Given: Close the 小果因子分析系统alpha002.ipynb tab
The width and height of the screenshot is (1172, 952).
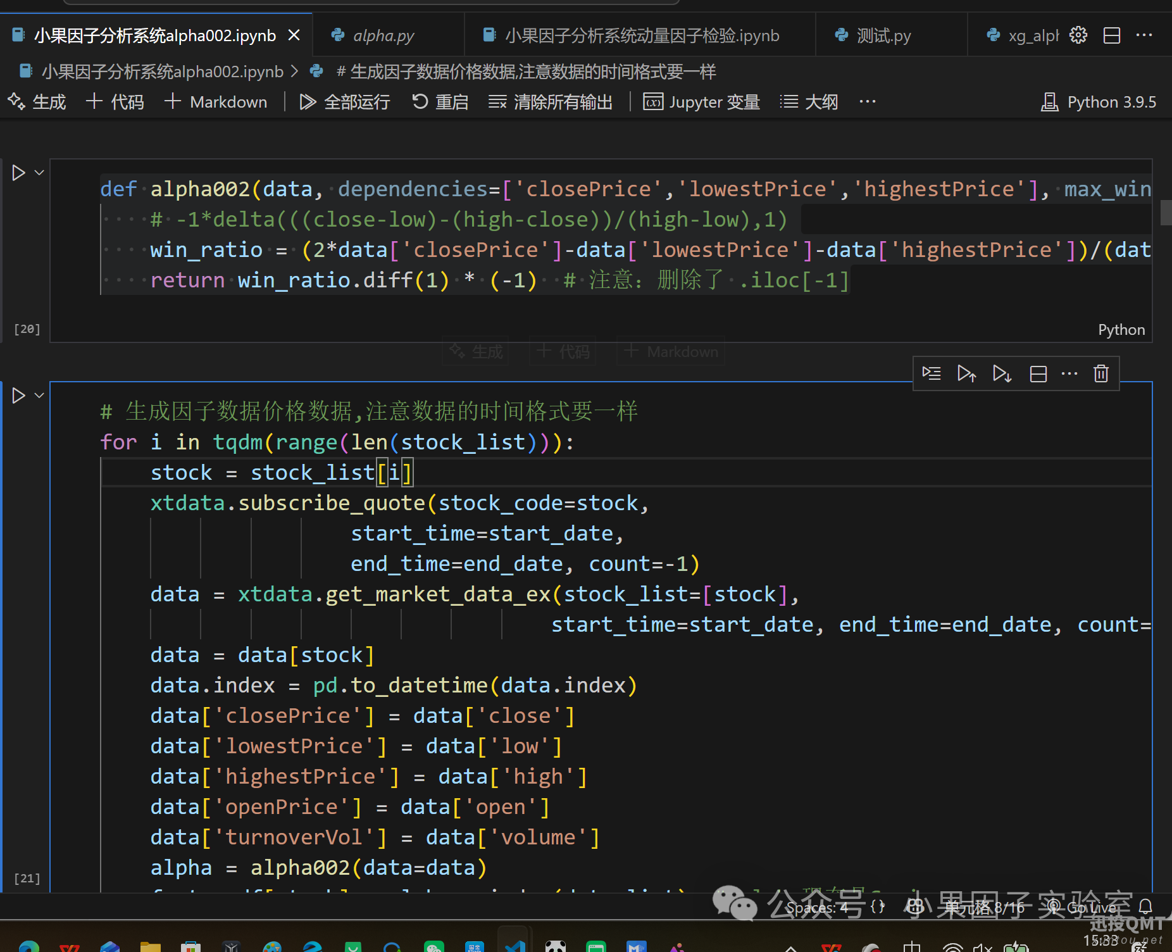Looking at the screenshot, I should point(294,35).
